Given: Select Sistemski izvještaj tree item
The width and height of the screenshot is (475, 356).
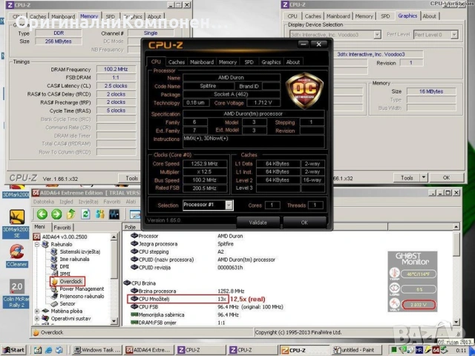Looking at the screenshot, I should click(79, 252).
